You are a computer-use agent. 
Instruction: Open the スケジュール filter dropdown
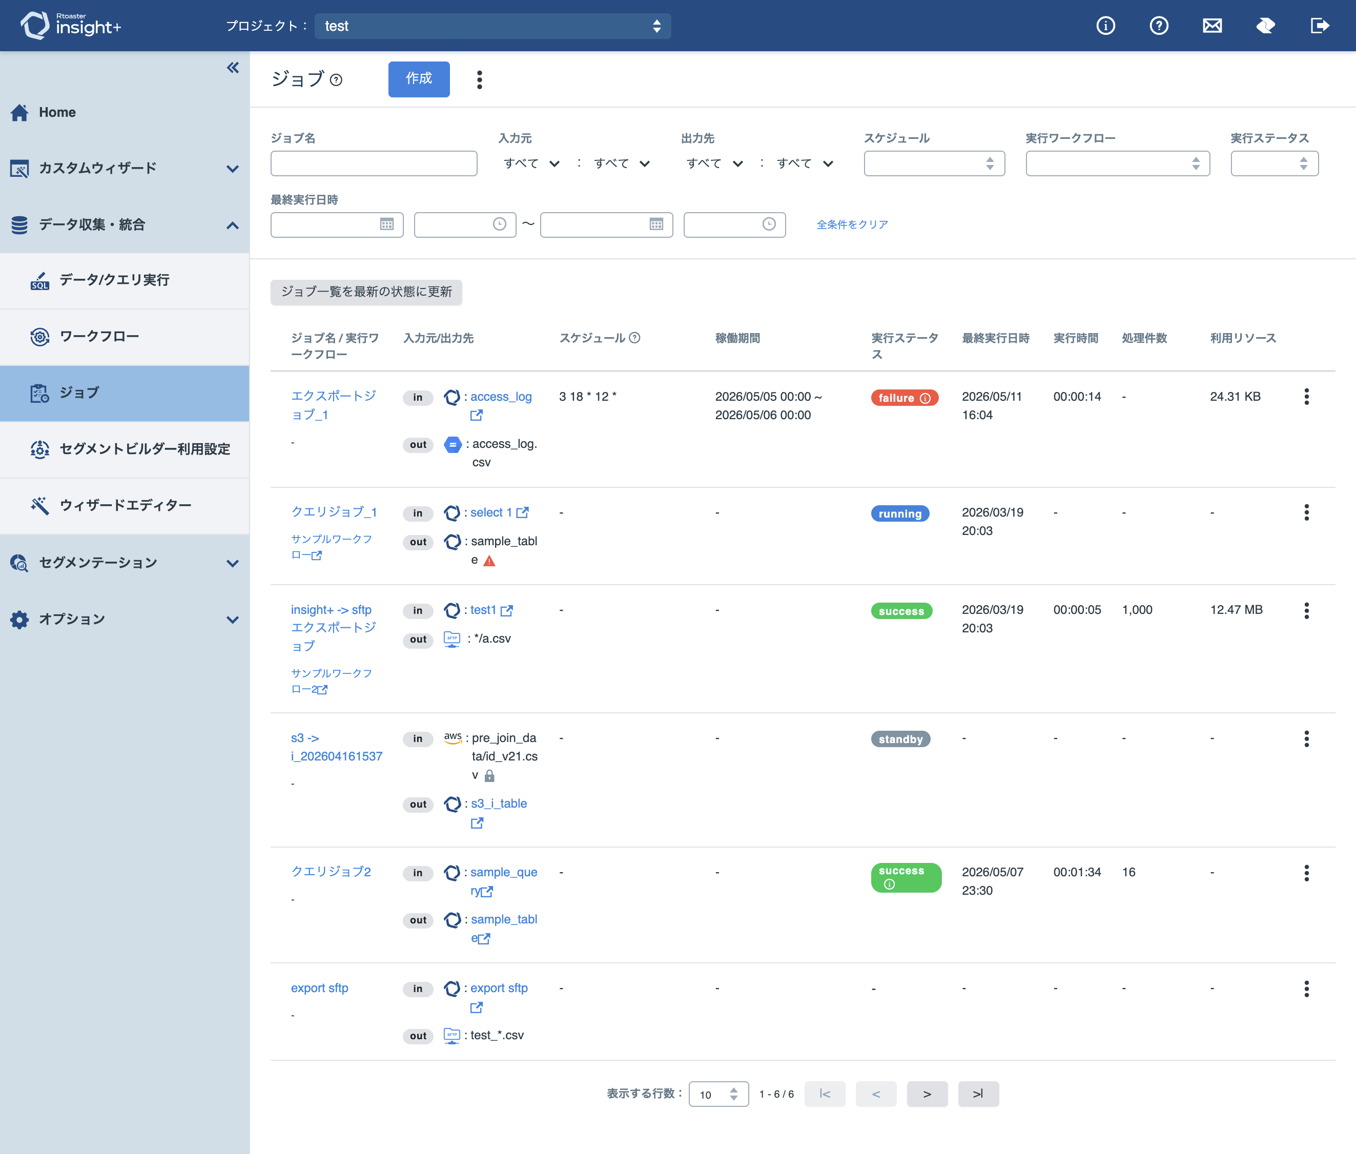[934, 163]
